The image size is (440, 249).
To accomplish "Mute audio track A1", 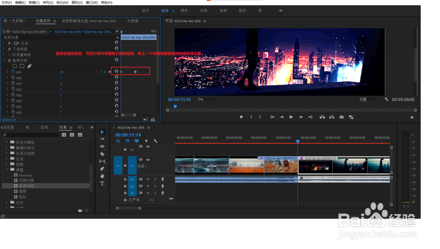I will pyautogui.click(x=148, y=179).
